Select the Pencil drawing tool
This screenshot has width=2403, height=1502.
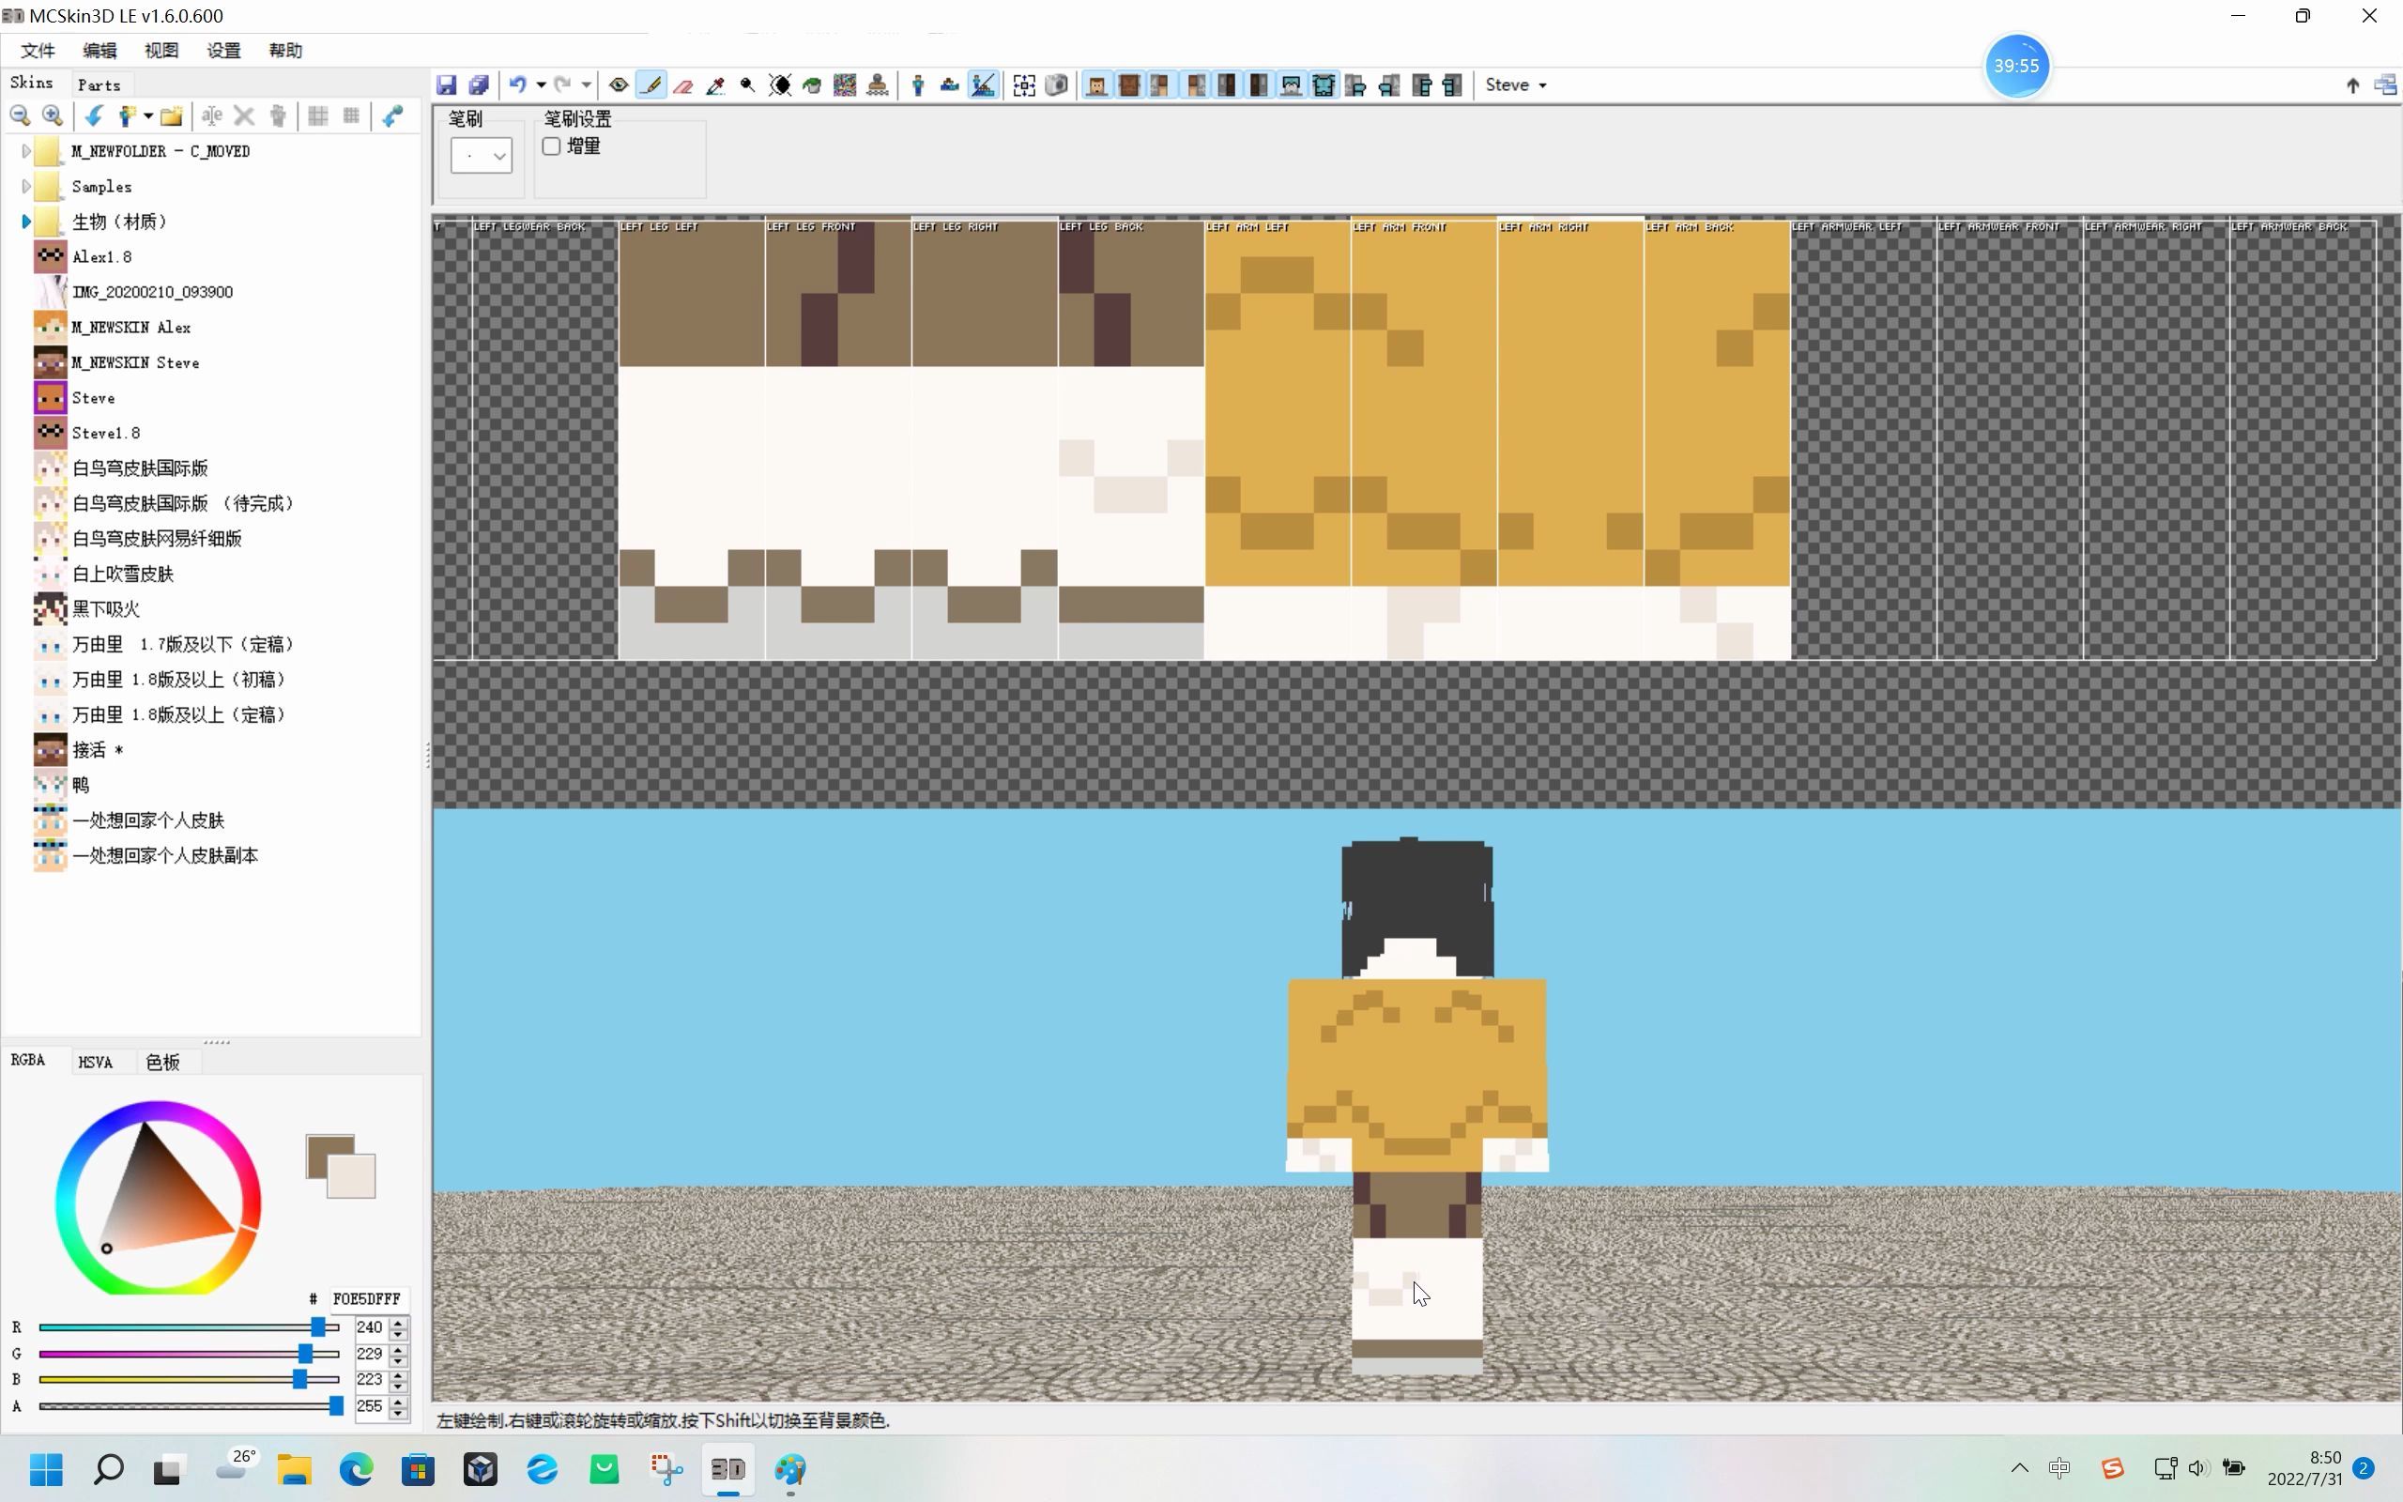[x=651, y=85]
